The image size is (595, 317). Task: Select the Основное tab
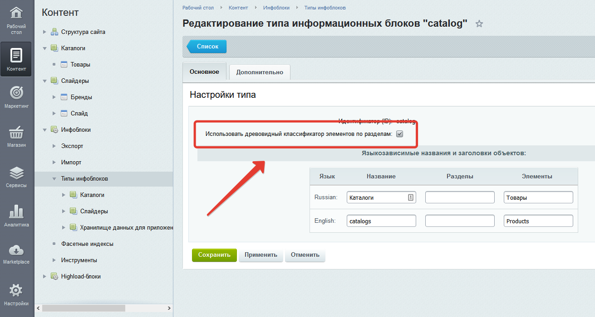pyautogui.click(x=204, y=72)
